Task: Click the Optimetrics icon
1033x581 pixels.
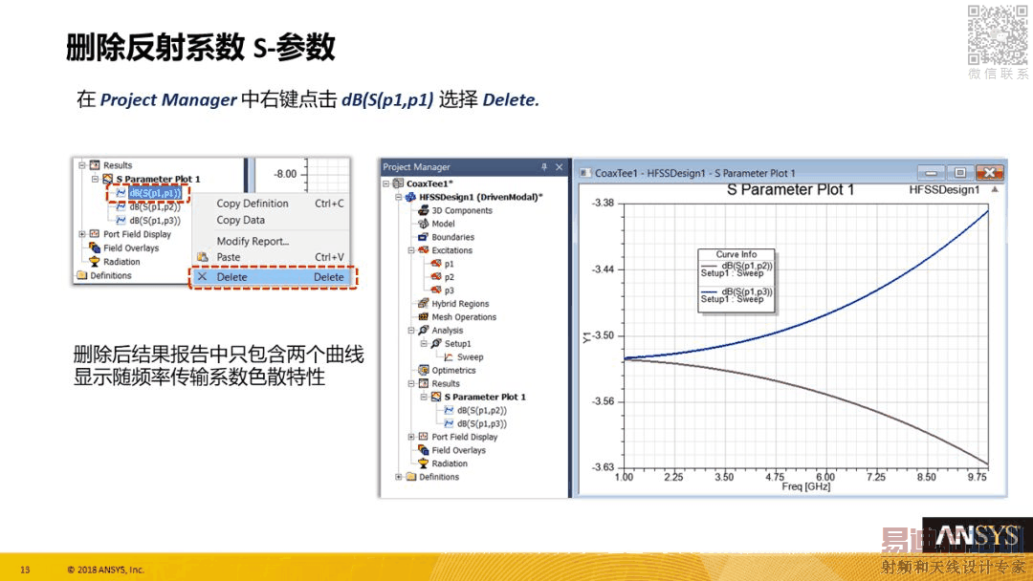Action: tap(424, 370)
